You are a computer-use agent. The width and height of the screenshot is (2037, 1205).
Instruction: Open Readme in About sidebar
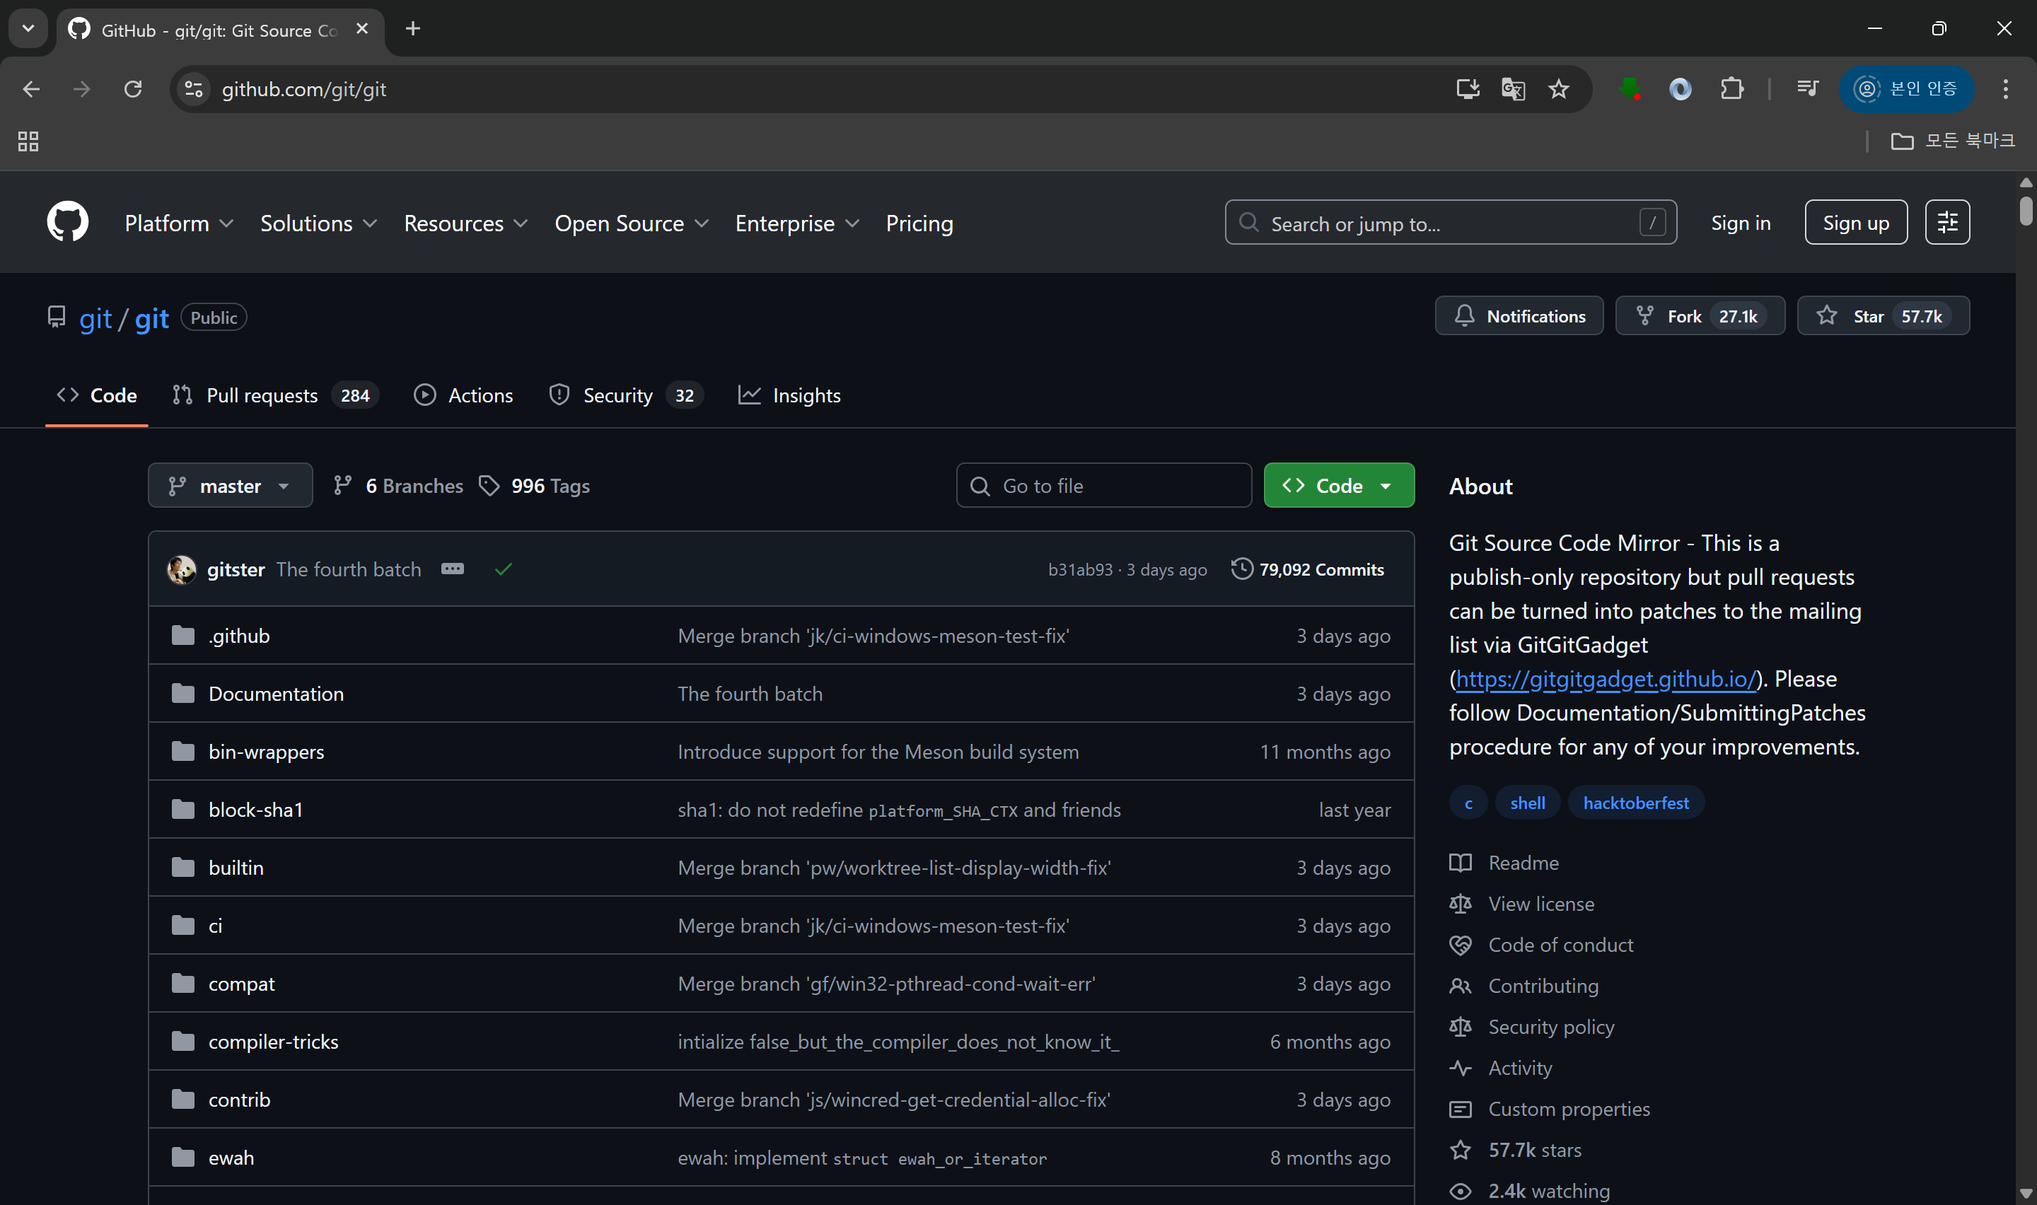(x=1504, y=862)
